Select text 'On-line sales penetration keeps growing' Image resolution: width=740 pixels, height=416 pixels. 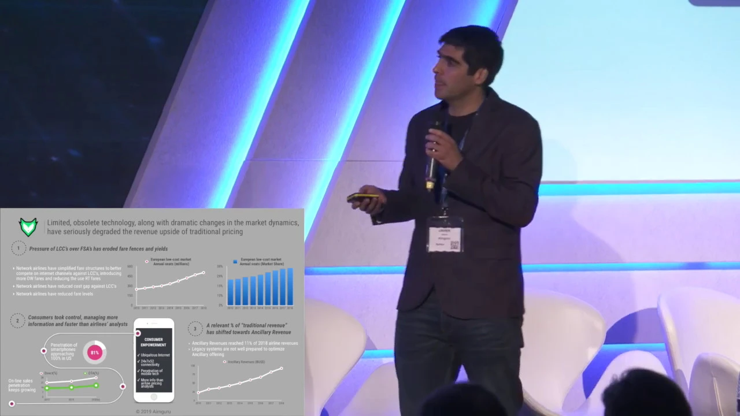[x=23, y=385]
